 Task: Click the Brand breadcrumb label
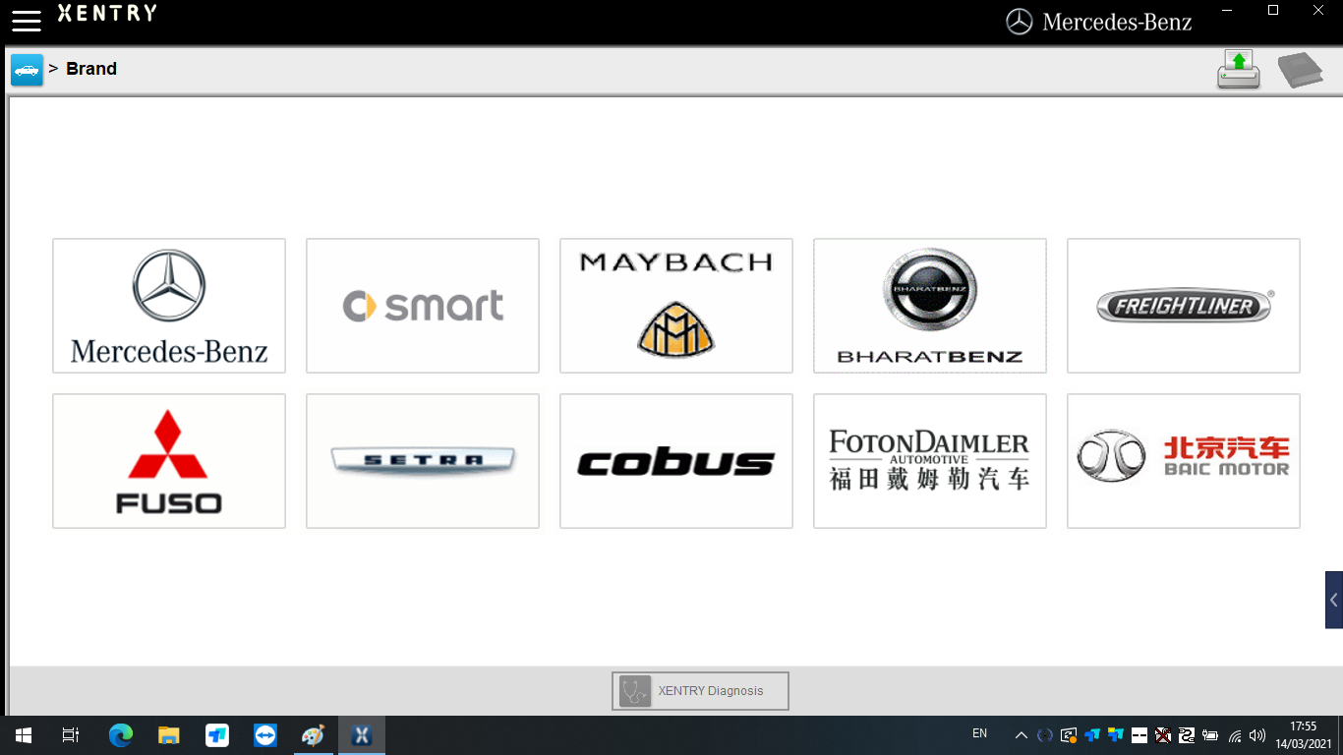[x=91, y=69]
